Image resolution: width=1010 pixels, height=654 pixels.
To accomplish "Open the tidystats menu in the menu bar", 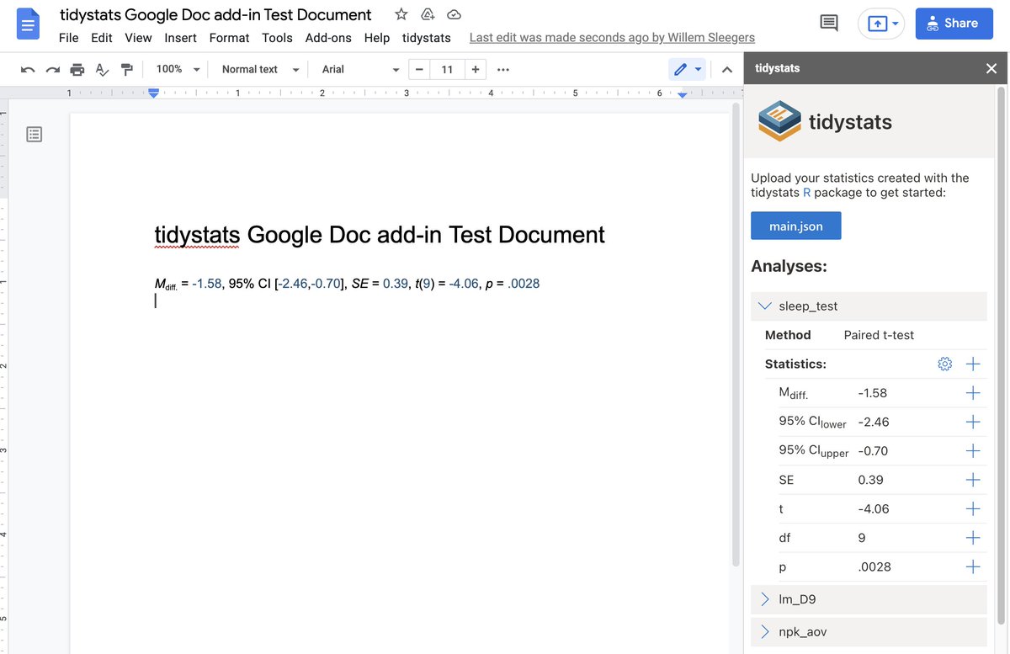I will click(x=427, y=38).
